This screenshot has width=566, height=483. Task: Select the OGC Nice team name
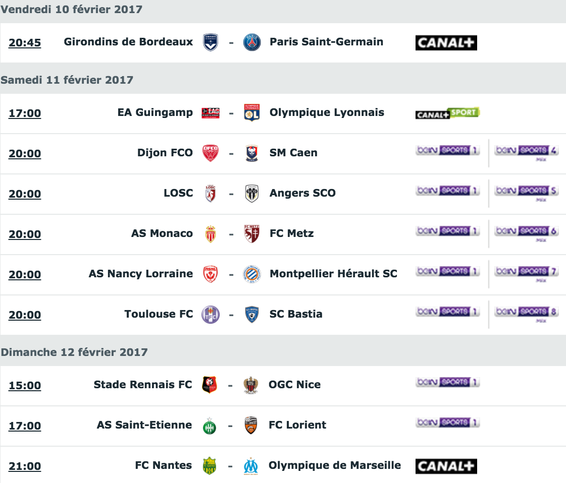tap(294, 385)
